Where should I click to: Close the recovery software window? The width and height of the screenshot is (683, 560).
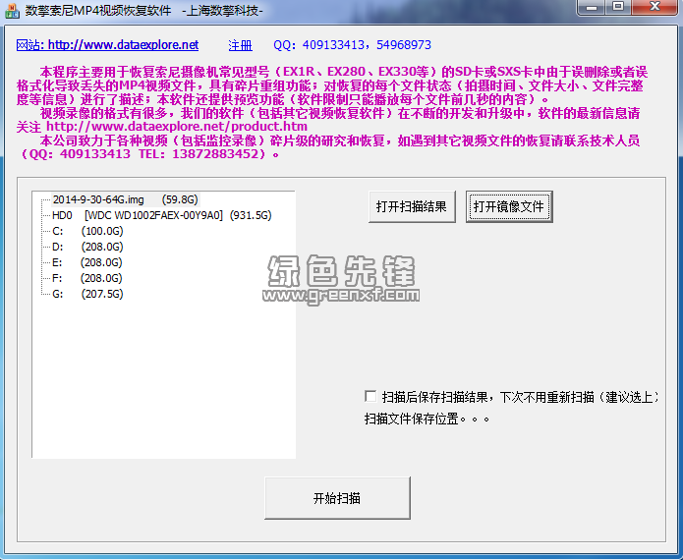click(655, 8)
